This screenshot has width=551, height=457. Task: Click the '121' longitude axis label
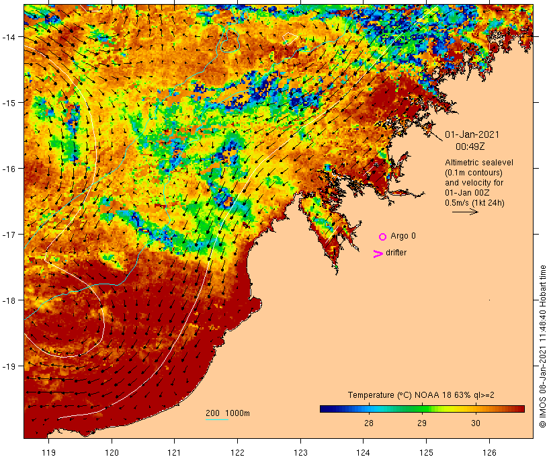174,452
